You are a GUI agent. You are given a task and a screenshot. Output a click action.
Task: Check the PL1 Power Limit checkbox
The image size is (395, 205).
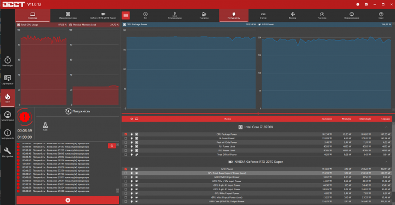[x=126, y=146]
